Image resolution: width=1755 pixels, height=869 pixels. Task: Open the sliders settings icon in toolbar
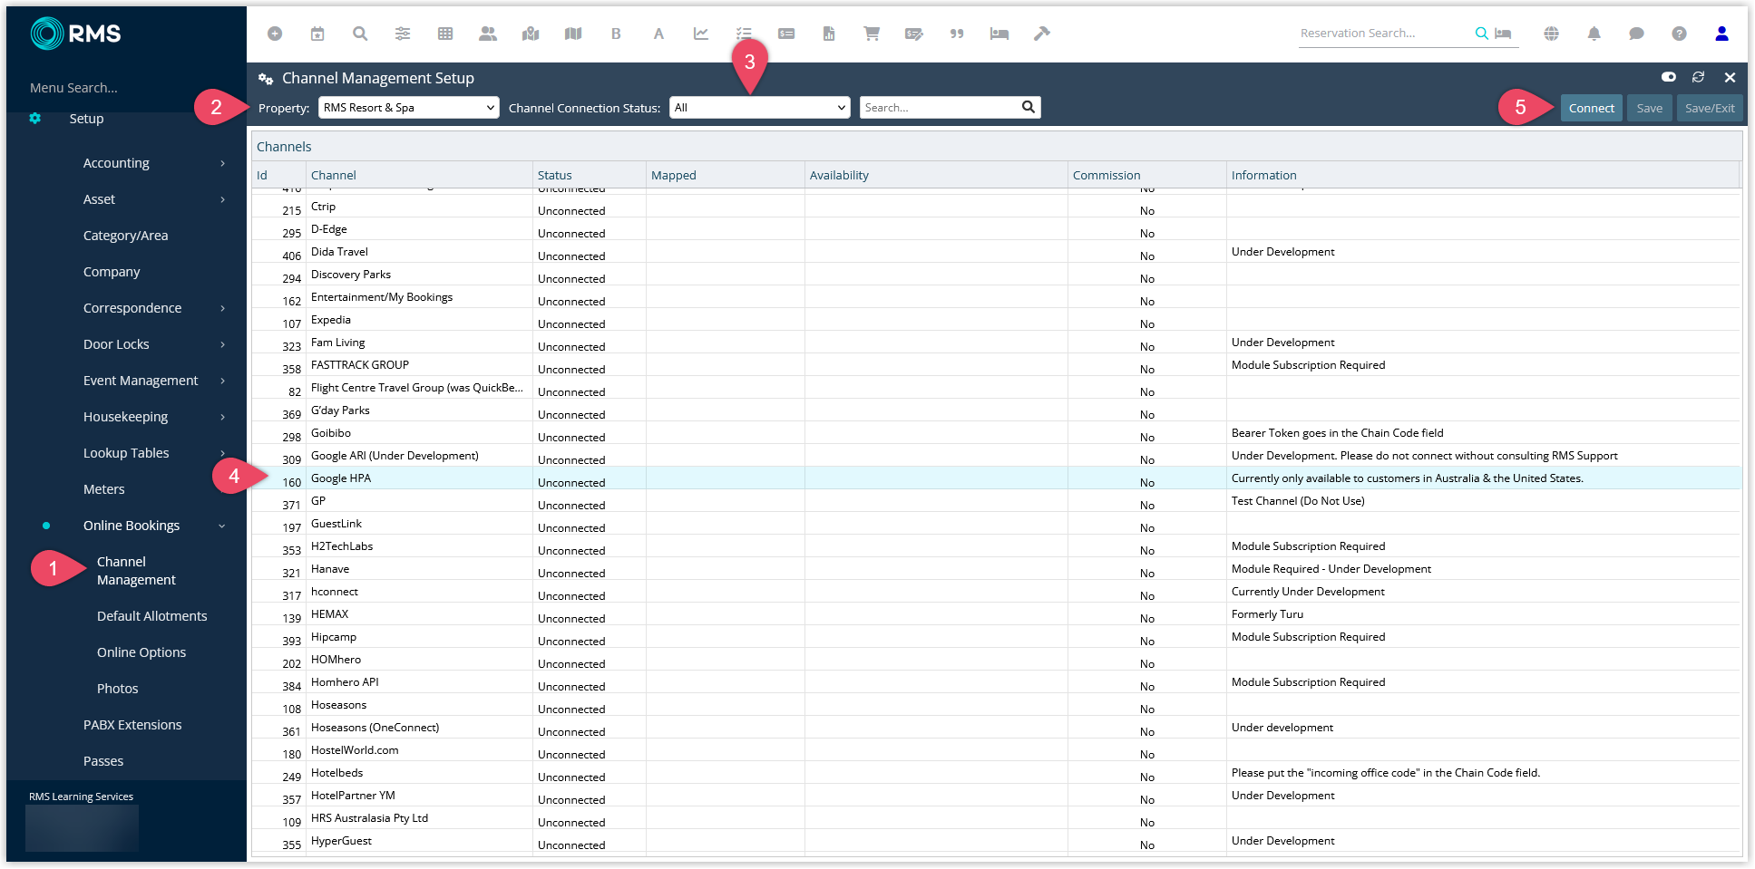coord(403,34)
